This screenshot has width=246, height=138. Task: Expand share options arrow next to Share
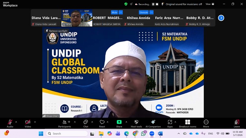click(x=126, y=122)
